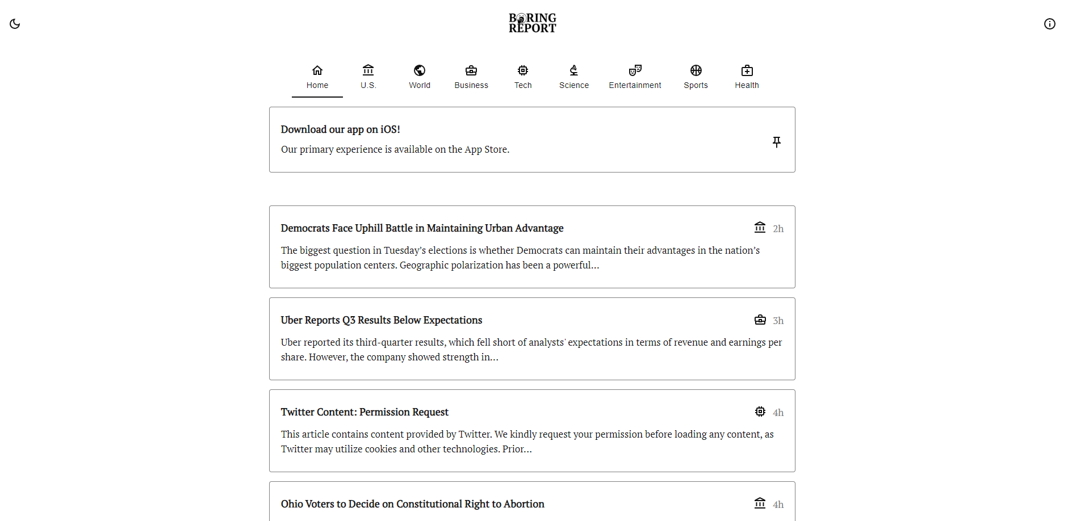The height and width of the screenshot is (521, 1068).
Task: Click the Boring Report logo
Action: click(531, 23)
